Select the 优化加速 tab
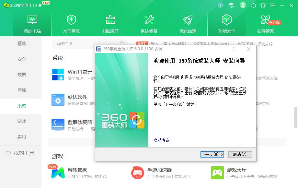 [188, 24]
